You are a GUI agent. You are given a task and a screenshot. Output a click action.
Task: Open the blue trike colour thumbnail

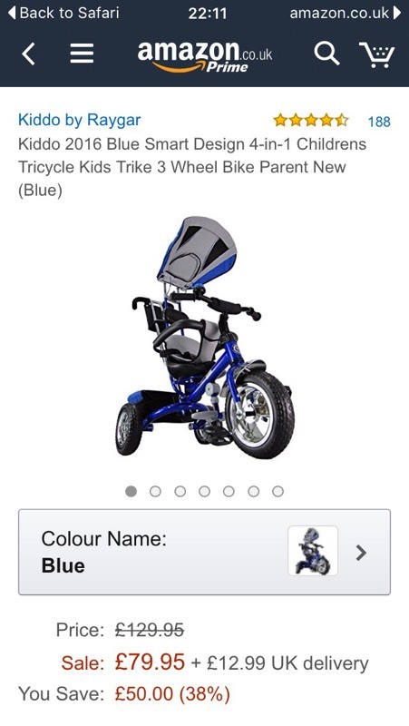point(313,551)
